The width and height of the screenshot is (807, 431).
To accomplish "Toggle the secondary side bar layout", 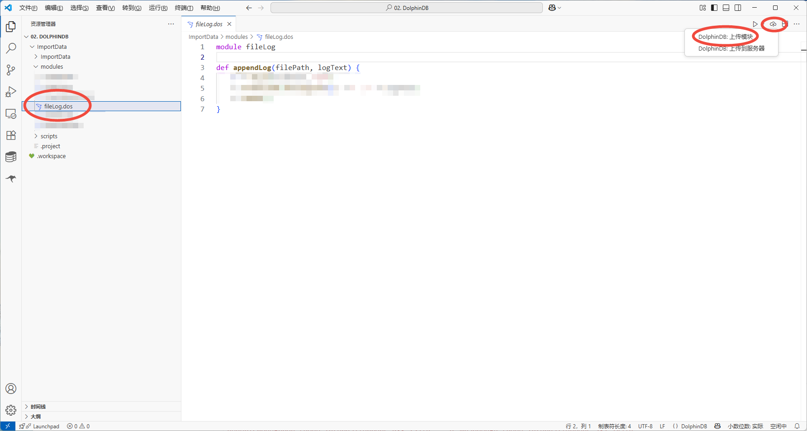I will pyautogui.click(x=738, y=8).
